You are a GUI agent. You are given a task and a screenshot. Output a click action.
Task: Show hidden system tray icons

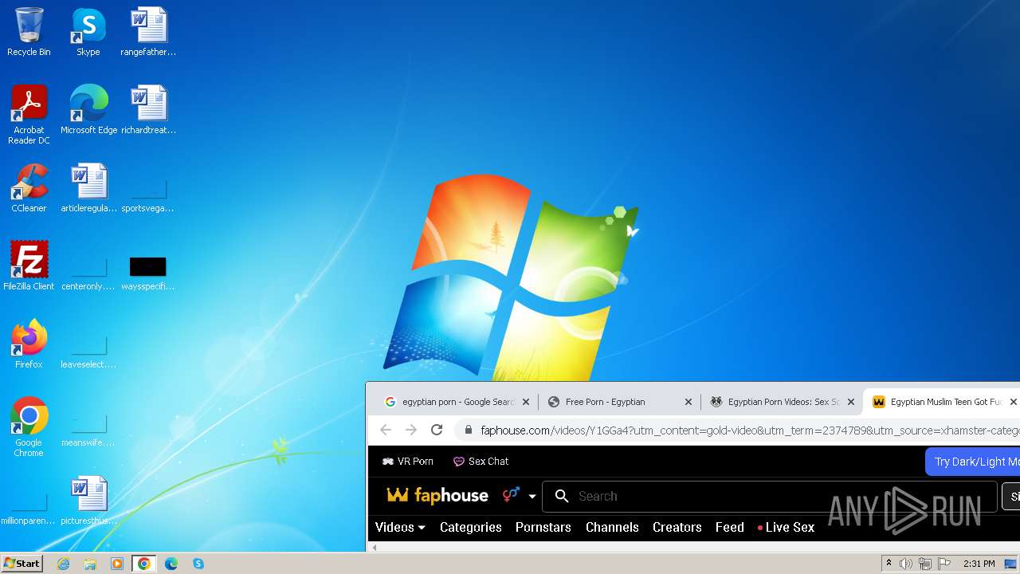[889, 564]
